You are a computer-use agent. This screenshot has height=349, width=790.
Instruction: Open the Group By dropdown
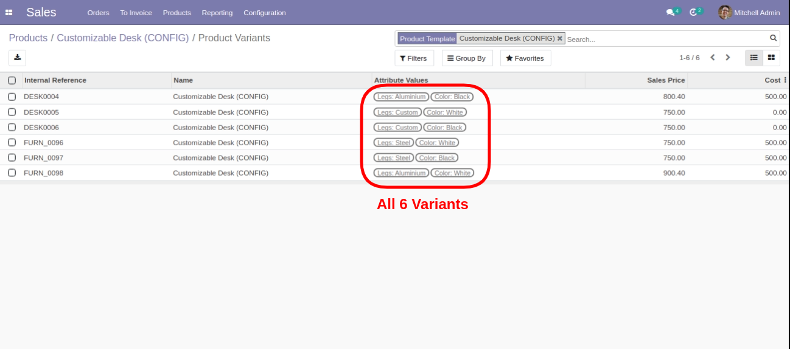point(467,58)
